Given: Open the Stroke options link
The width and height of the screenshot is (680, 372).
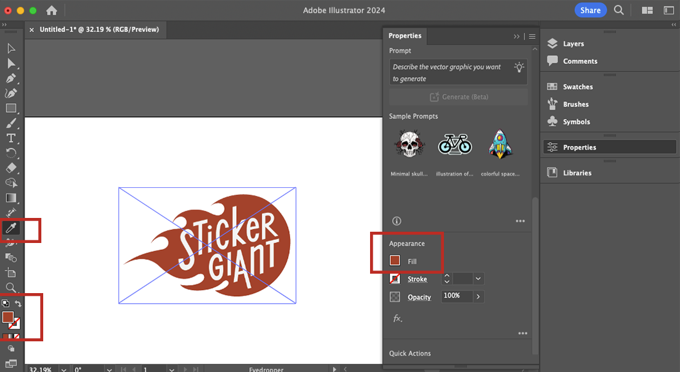Looking at the screenshot, I should click(x=417, y=279).
